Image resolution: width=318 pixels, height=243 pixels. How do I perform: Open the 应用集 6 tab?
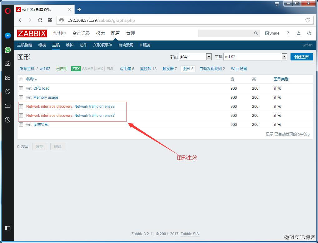tap(127, 69)
